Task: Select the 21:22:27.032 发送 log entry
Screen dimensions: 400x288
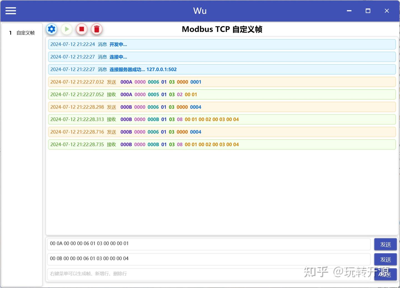Action: [x=222, y=82]
